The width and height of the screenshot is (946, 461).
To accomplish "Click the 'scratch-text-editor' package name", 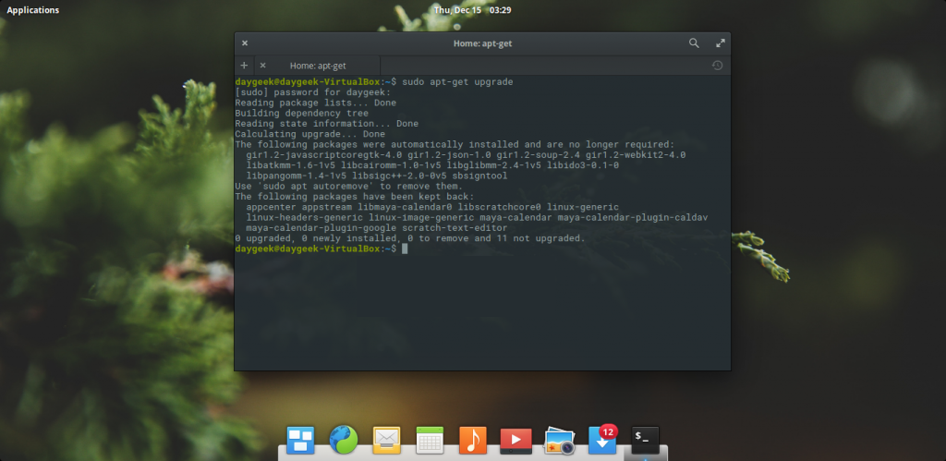I will point(455,228).
